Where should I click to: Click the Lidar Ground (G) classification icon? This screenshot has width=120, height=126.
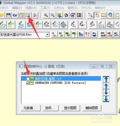point(54,34)
